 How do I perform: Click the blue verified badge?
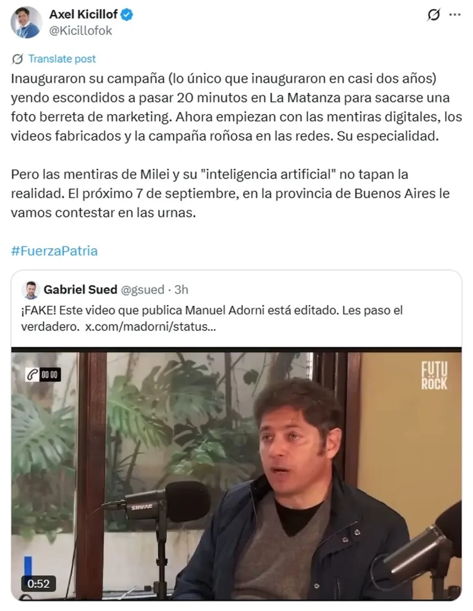[126, 15]
